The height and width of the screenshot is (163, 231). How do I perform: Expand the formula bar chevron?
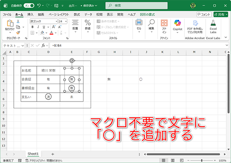[x=227, y=45]
